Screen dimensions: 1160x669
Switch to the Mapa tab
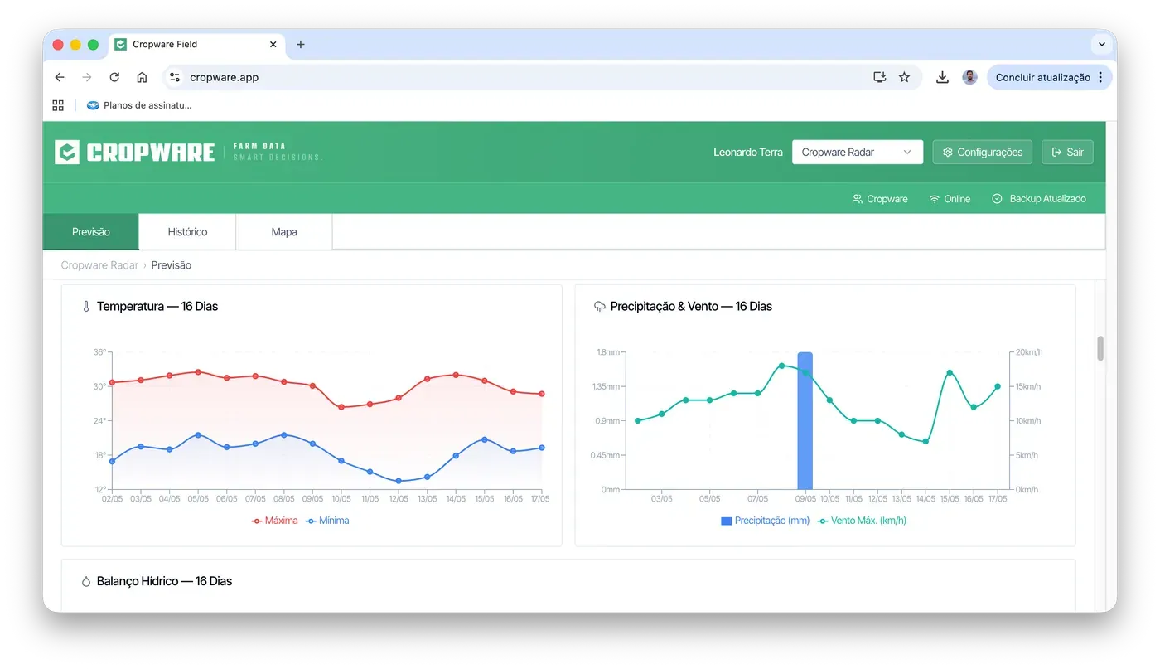[284, 232]
